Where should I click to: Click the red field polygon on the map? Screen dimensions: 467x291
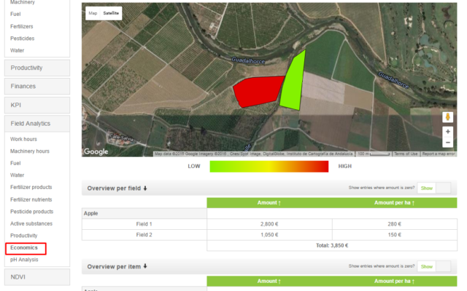point(258,91)
